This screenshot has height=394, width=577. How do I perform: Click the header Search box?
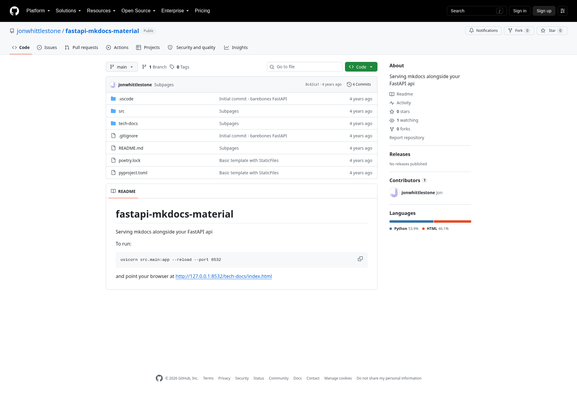[x=477, y=11]
